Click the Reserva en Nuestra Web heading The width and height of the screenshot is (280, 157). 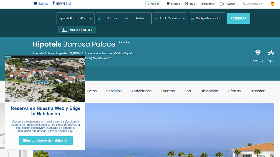(45, 111)
